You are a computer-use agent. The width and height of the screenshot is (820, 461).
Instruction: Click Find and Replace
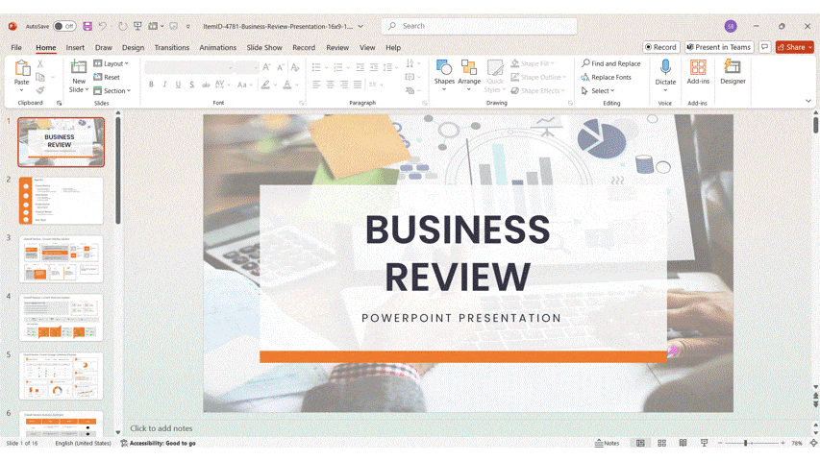(x=610, y=63)
